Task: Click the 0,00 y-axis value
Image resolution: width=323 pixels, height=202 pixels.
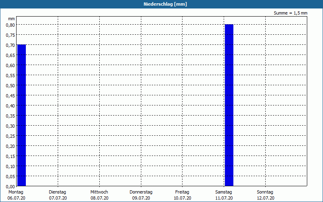Action: 10,187
